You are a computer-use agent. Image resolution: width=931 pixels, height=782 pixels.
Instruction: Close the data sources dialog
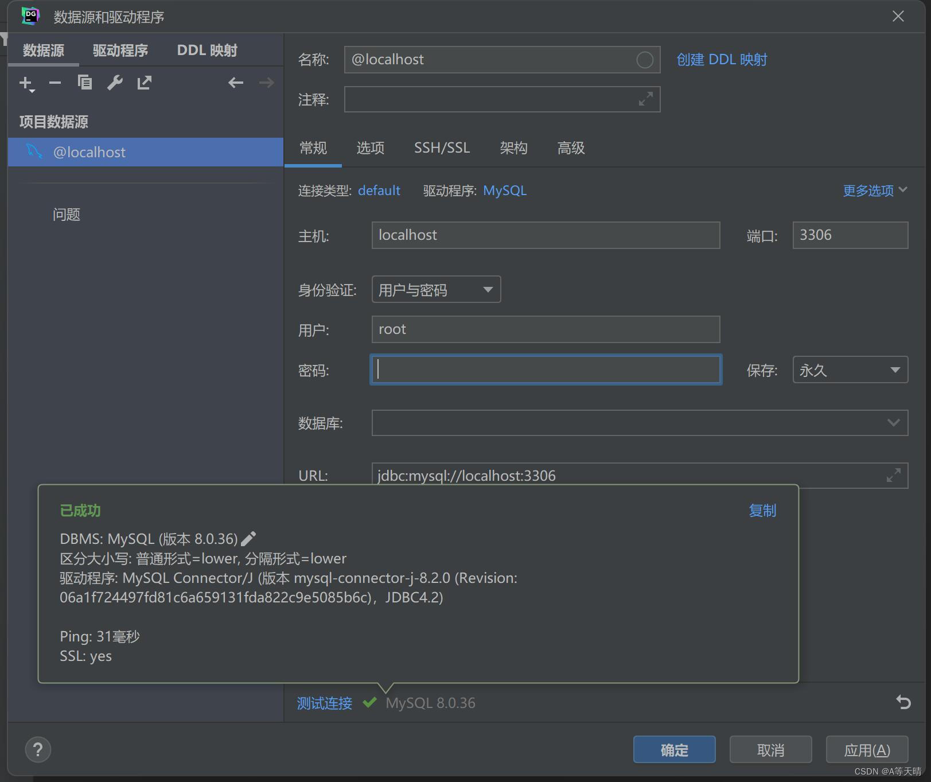pyautogui.click(x=898, y=16)
